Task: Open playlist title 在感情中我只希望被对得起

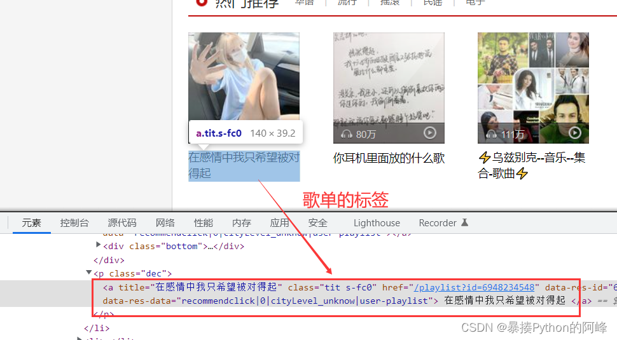Action: coord(244,165)
